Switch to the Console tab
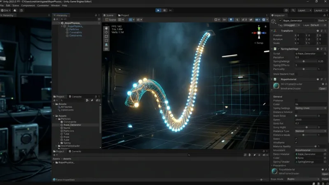Image resolution: width=329 pixels, height=185 pixels. click(75, 97)
